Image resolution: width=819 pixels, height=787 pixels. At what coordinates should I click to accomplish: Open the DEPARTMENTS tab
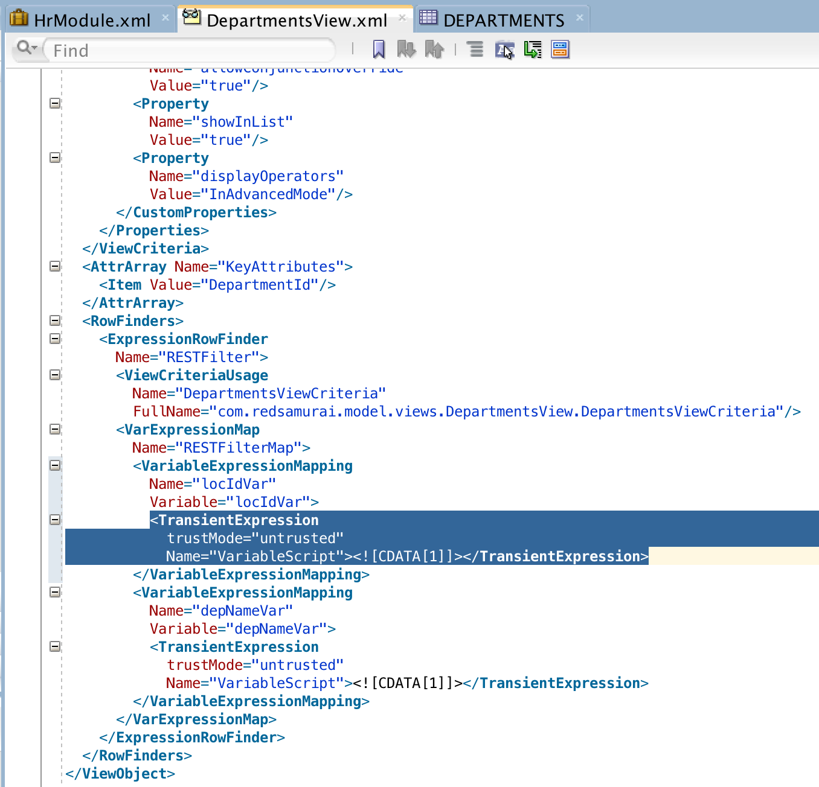pos(503,20)
